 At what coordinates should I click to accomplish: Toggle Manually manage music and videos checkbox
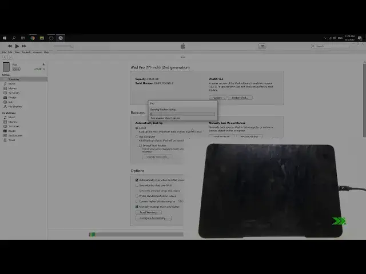click(x=137, y=207)
